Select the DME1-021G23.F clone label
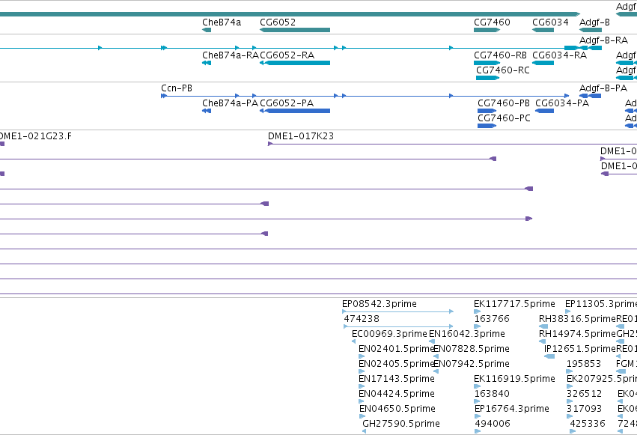Viewport: 637px width, 435px height. pyautogui.click(x=36, y=136)
